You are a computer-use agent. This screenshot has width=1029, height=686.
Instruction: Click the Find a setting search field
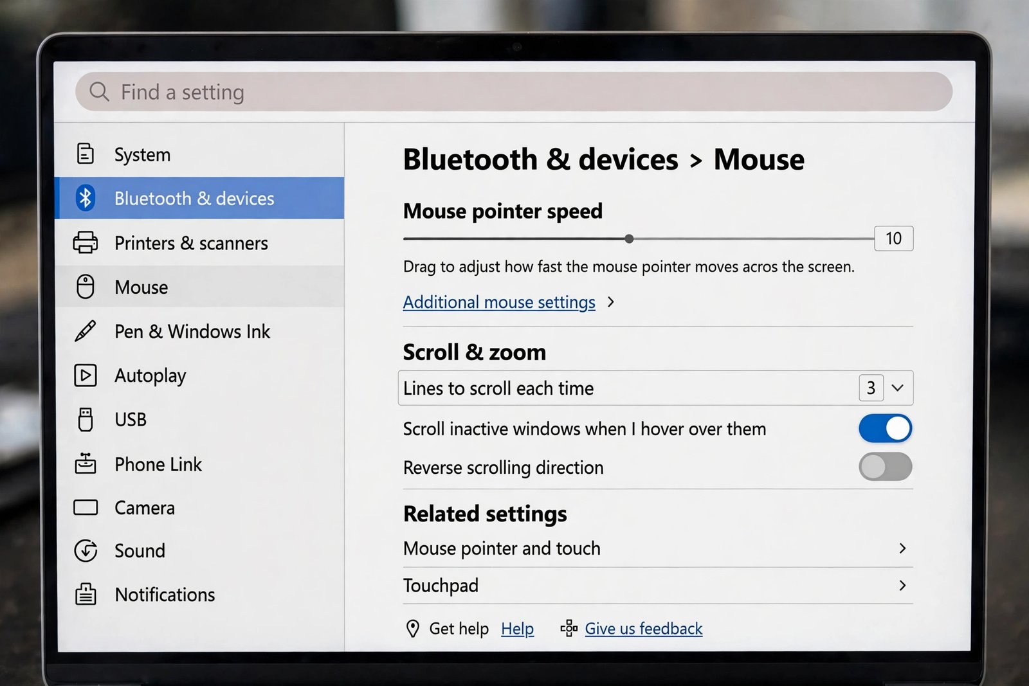pos(514,92)
